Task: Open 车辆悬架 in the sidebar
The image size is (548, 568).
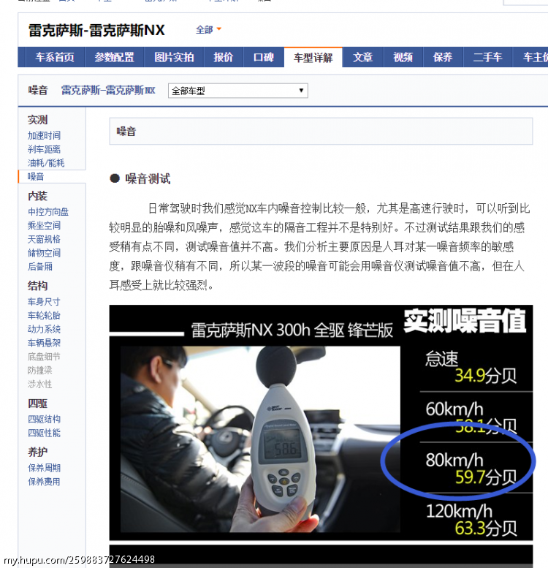Action: click(x=44, y=343)
